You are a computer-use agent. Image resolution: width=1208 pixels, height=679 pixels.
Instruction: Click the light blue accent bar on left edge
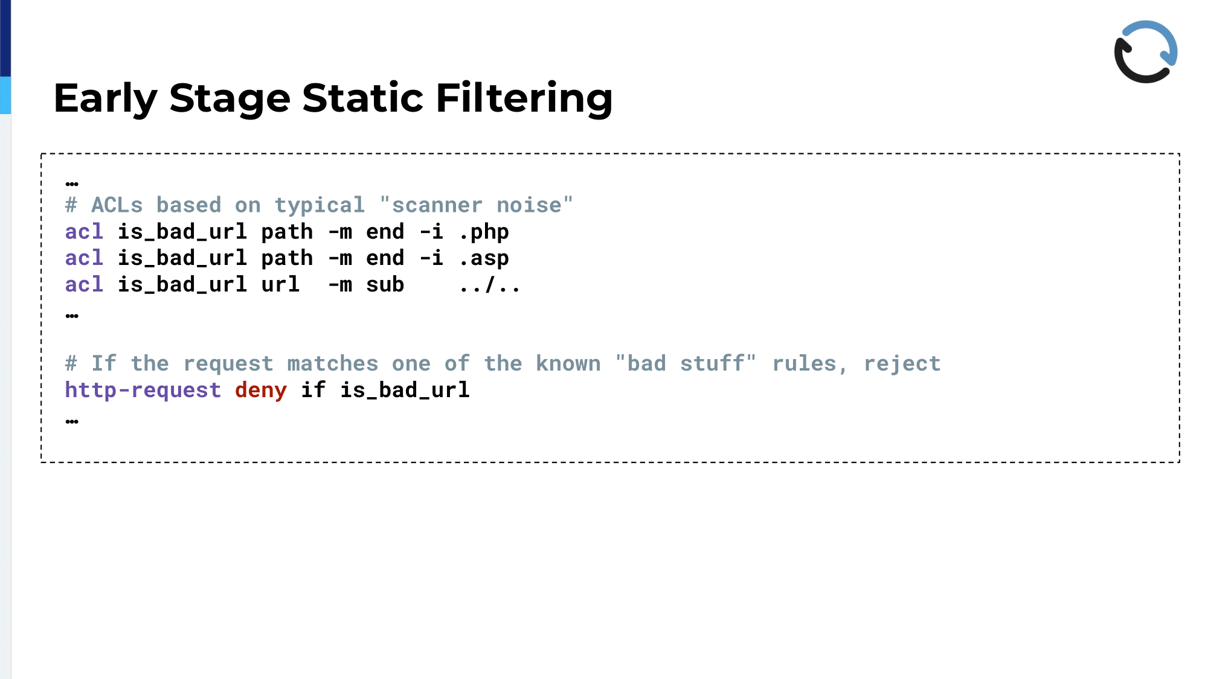5,95
